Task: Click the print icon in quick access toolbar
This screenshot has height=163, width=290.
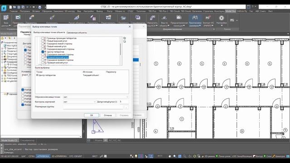Action: click(x=39, y=7)
